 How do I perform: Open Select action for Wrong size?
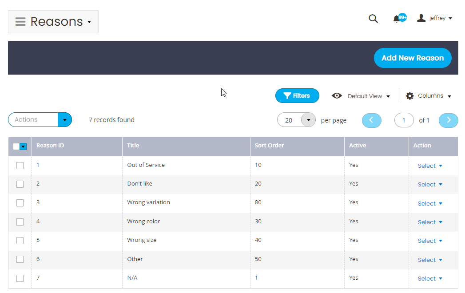point(430,241)
